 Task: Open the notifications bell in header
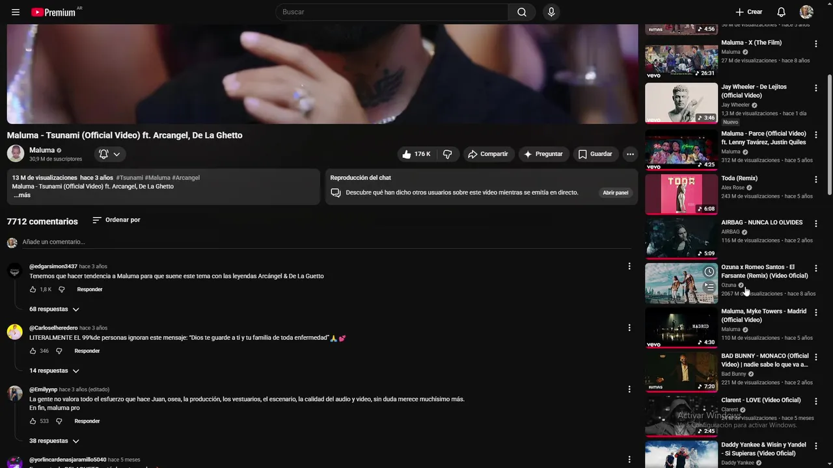[782, 12]
